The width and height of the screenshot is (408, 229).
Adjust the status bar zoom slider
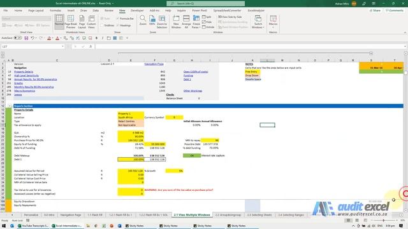coord(383,221)
